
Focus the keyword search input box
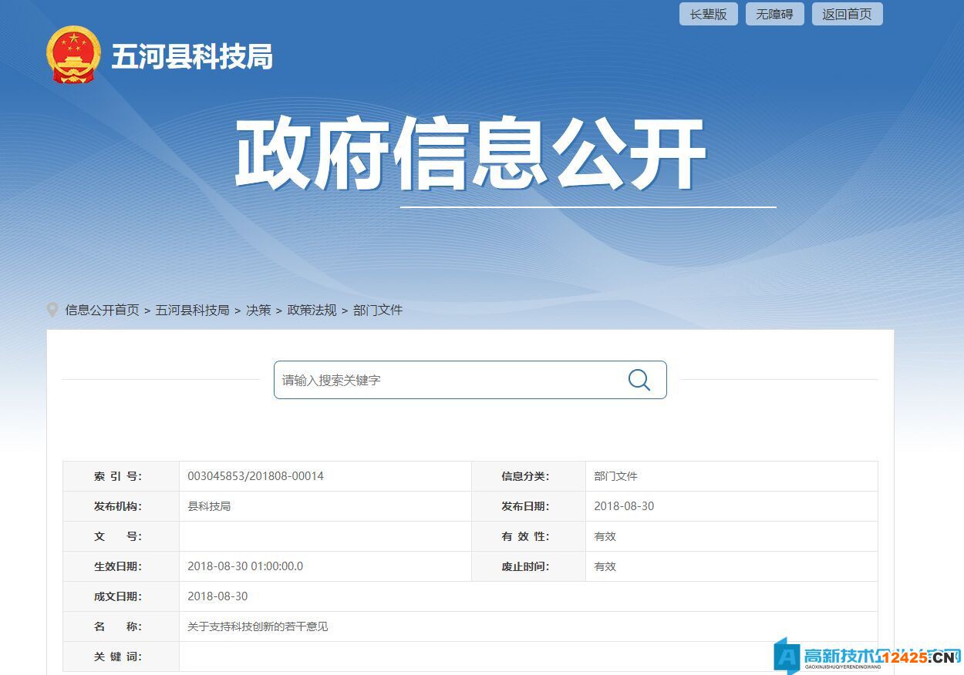447,380
